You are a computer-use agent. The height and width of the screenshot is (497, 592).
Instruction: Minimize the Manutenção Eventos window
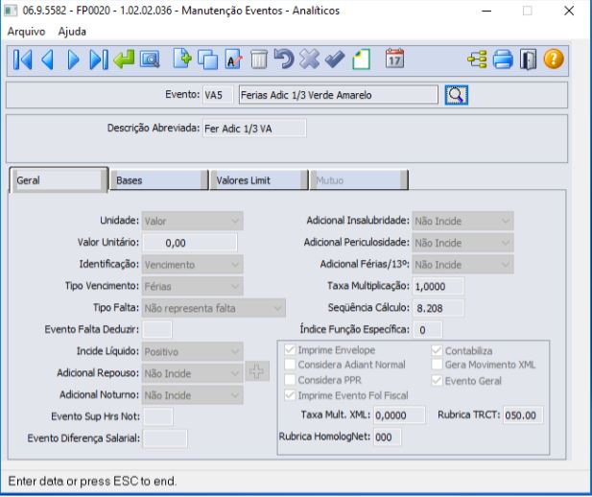[486, 11]
